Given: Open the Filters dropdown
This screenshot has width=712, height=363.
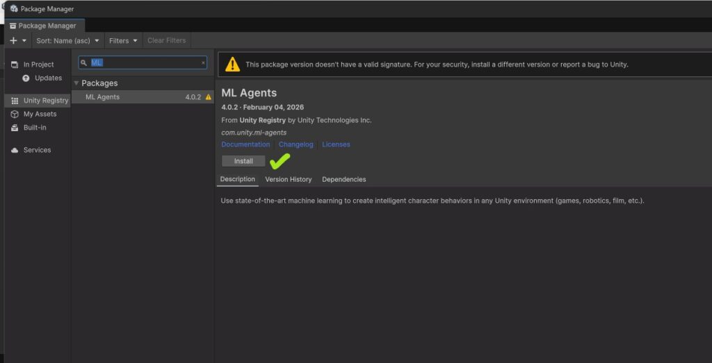Looking at the screenshot, I should [x=123, y=40].
